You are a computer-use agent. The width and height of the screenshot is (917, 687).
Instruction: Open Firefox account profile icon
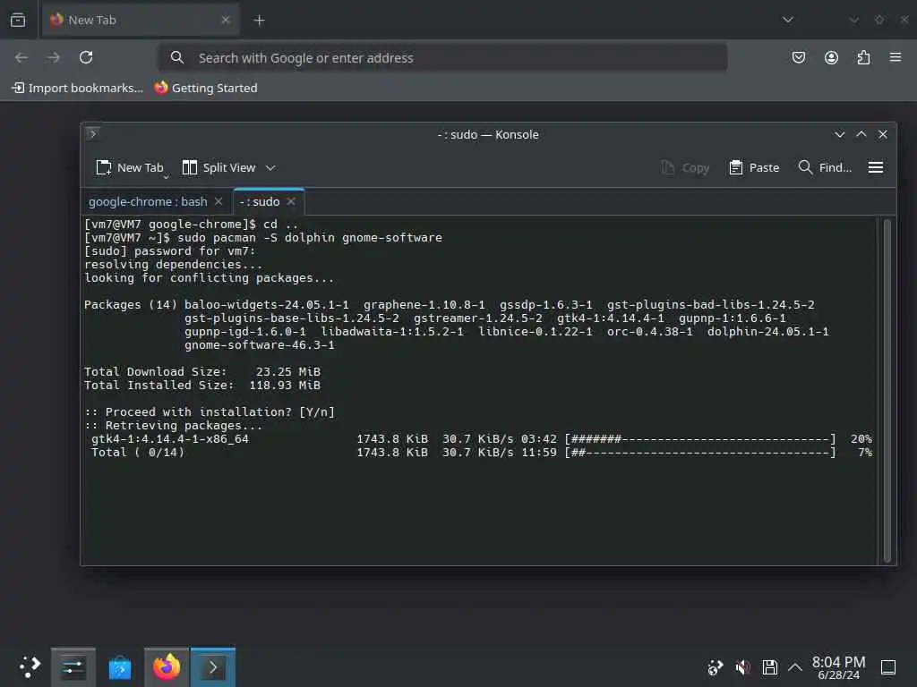[x=831, y=57]
